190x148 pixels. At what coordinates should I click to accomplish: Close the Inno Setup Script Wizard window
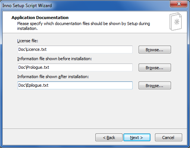coord(178,4)
